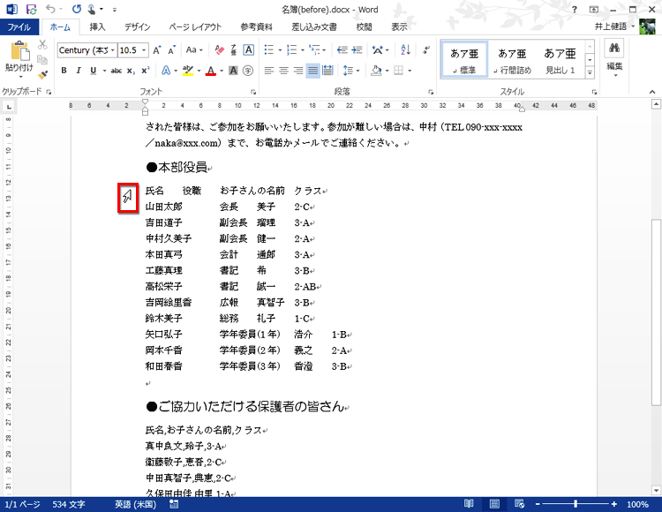Apply strikethrough formatting
Image resolution: width=662 pixels, height=512 pixels.
click(x=117, y=71)
